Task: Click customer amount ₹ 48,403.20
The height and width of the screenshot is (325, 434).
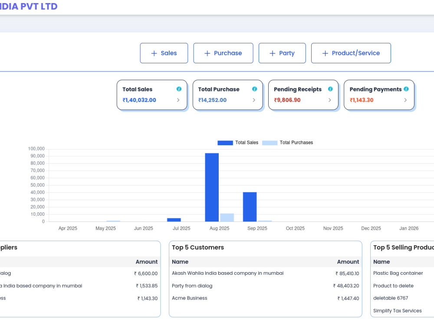Action: coord(346,286)
